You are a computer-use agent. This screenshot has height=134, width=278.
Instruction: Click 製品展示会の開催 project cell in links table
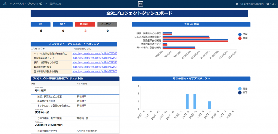(x=52, y=67)
